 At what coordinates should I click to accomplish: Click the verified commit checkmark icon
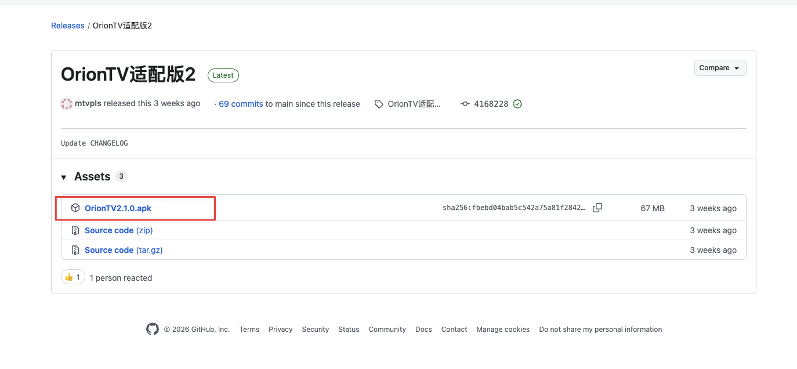(517, 104)
